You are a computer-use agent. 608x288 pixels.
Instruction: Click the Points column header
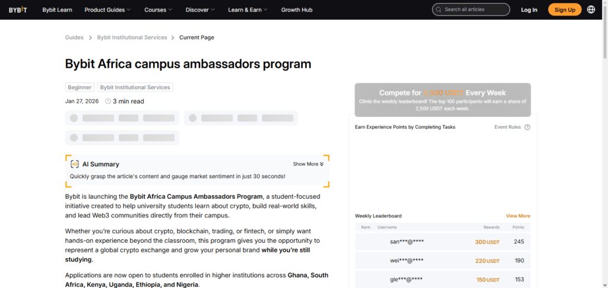[518, 227]
